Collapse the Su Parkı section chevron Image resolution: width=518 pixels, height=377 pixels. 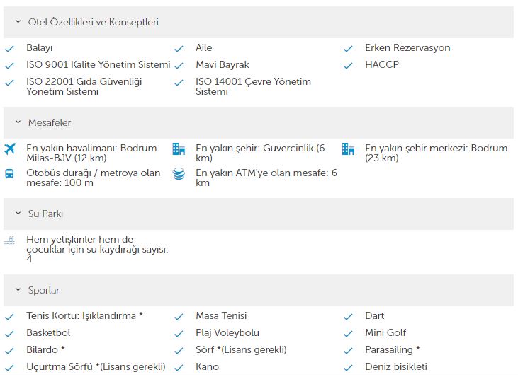tap(18, 214)
